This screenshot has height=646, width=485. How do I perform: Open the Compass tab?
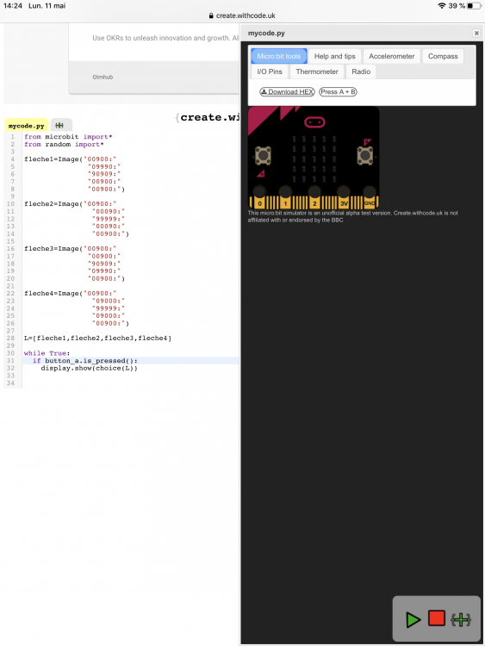click(x=443, y=56)
